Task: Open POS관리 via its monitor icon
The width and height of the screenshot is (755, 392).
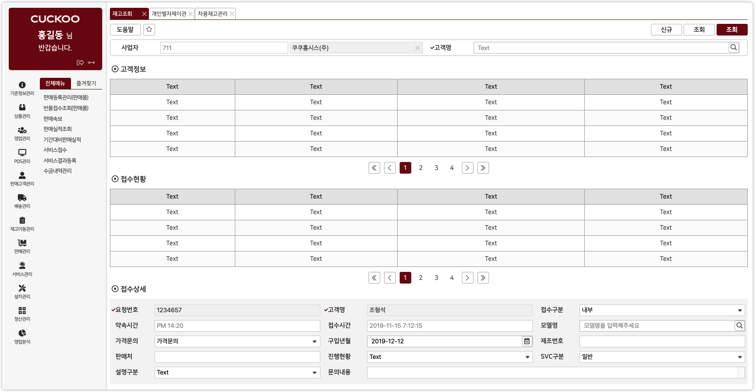Action: (22, 152)
